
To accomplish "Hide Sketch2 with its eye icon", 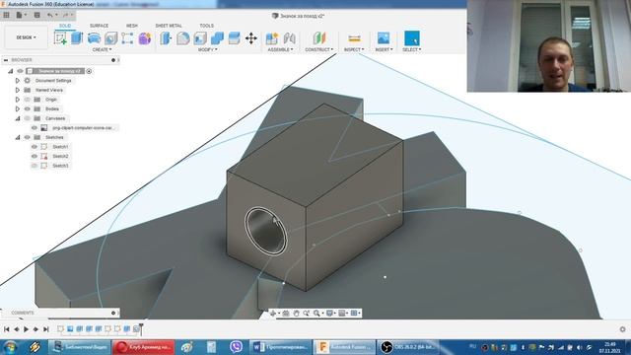I will pos(35,156).
